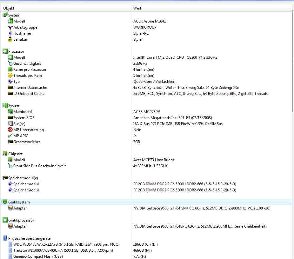Click the value Nein for MP Unterstützung

137,129
